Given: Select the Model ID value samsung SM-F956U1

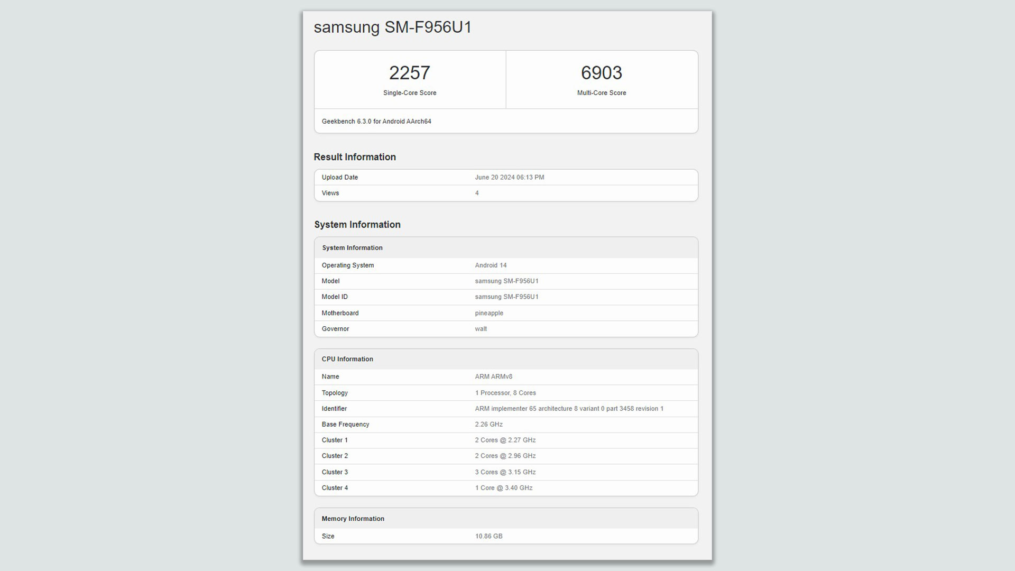Looking at the screenshot, I should [x=506, y=297].
